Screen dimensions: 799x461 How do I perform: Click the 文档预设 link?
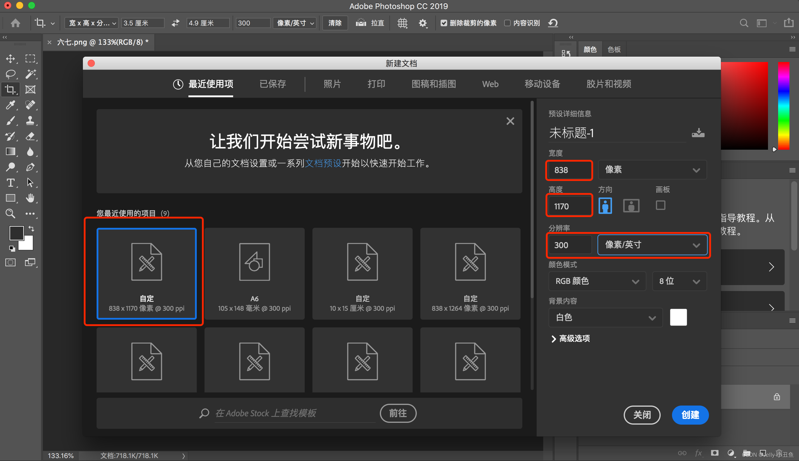click(323, 163)
